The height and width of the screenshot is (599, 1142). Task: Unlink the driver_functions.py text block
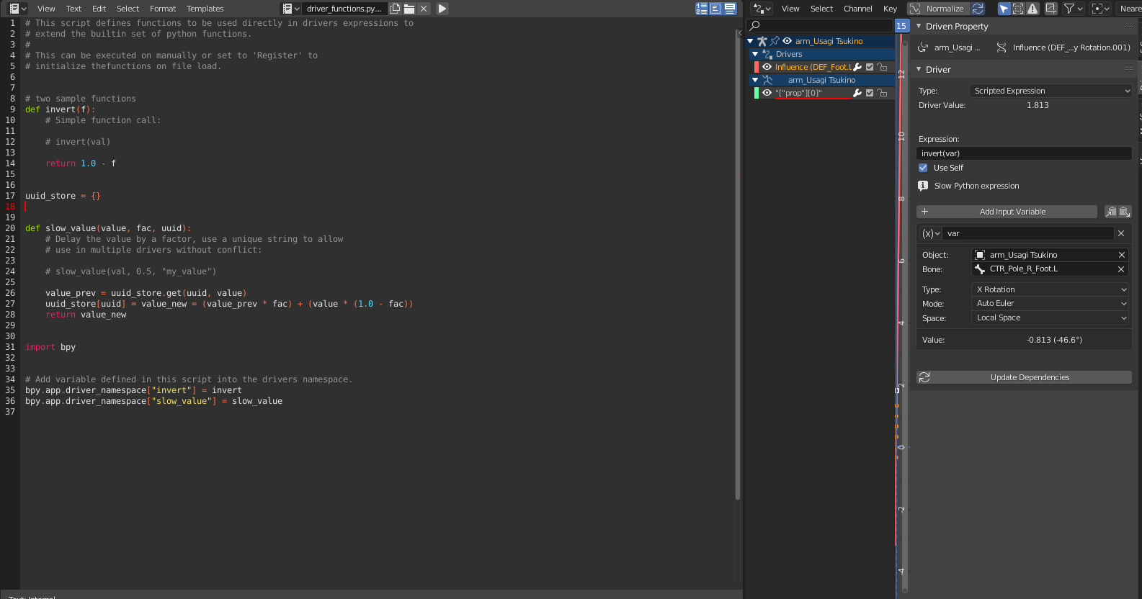(x=424, y=9)
